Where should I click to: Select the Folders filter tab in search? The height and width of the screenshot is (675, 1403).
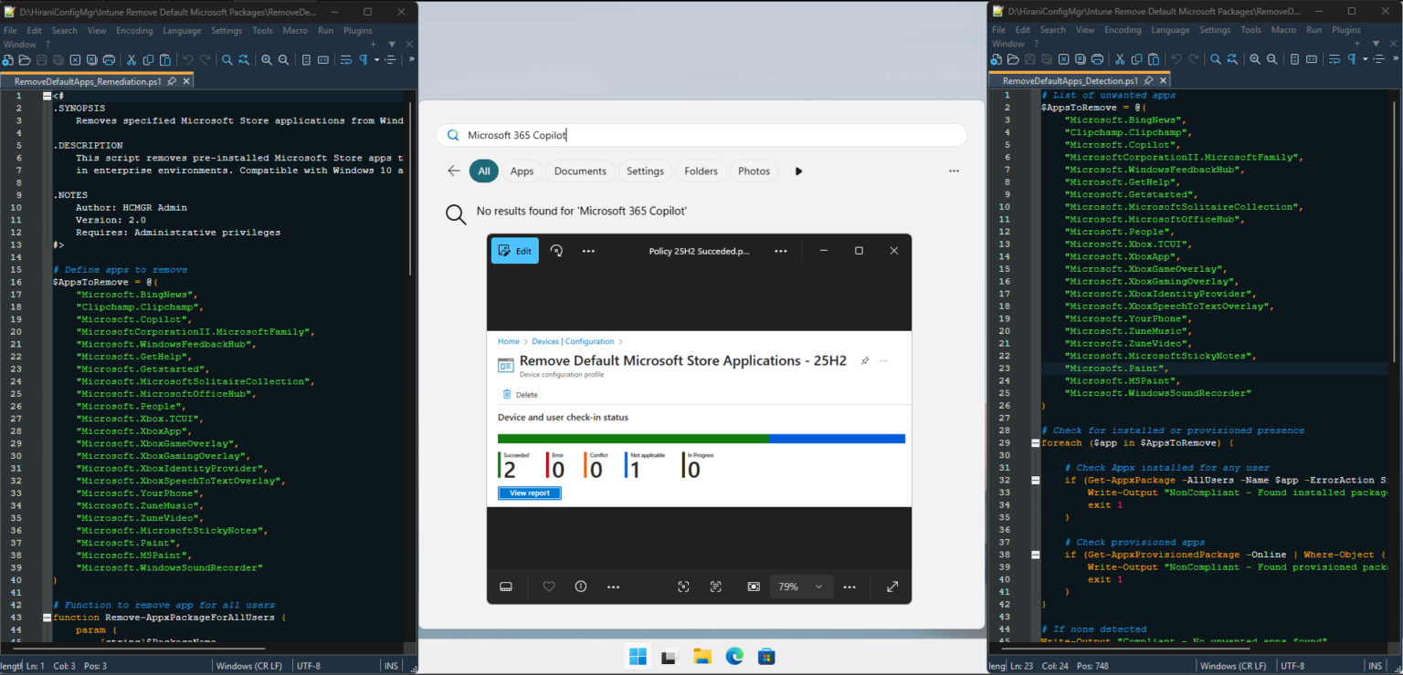701,171
